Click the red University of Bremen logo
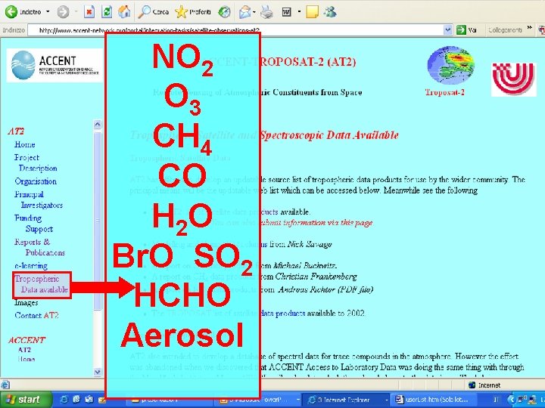Viewport: 545px width, 408px height. 514,79
